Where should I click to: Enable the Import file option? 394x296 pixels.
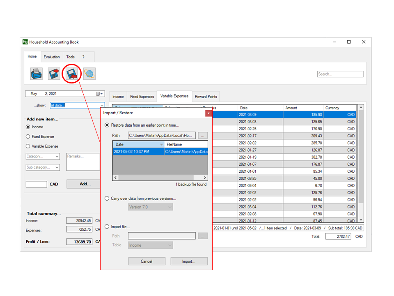(108, 227)
